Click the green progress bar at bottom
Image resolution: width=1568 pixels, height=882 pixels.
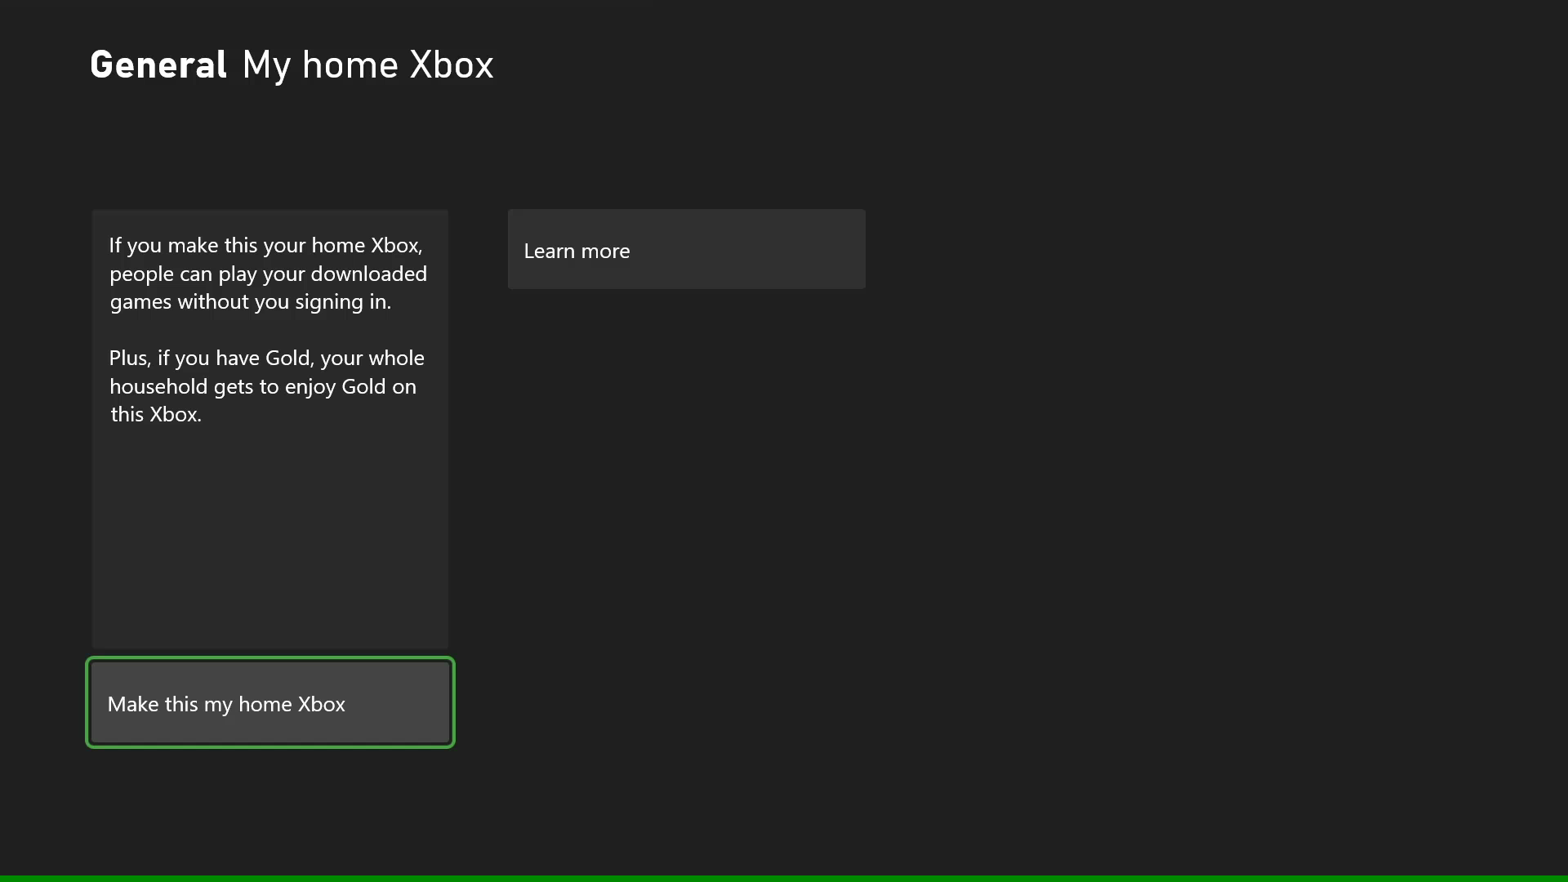[784, 877]
